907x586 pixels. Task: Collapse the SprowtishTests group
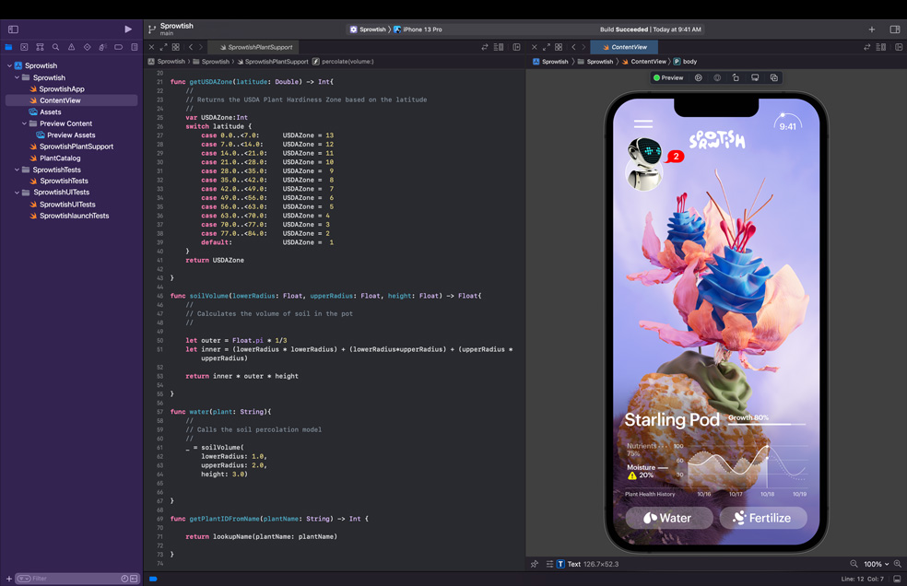[x=17, y=171]
